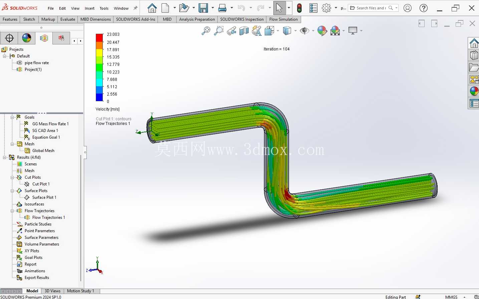This screenshot has height=299, width=479.
Task: Click the Previous View icon
Action: (x=231, y=31)
